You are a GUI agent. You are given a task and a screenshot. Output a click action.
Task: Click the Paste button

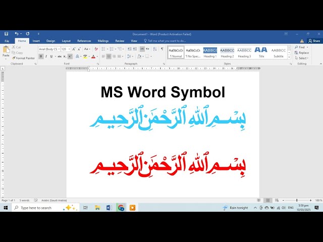pyautogui.click(x=6, y=52)
